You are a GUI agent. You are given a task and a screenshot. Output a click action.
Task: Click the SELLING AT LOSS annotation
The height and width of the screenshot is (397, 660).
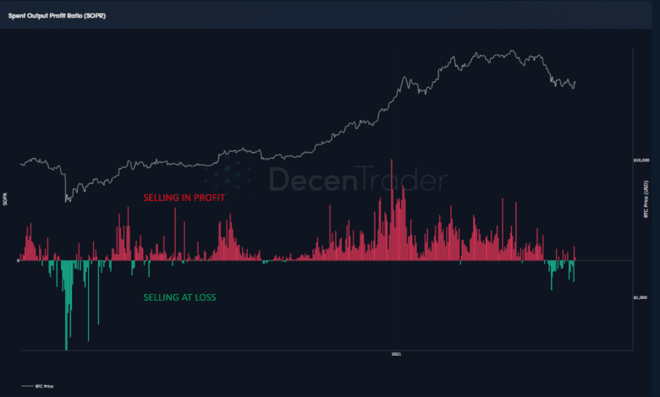(x=179, y=297)
